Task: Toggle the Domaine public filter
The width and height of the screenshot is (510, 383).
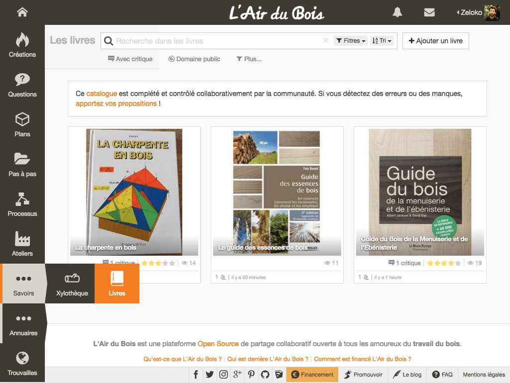Action: [194, 59]
